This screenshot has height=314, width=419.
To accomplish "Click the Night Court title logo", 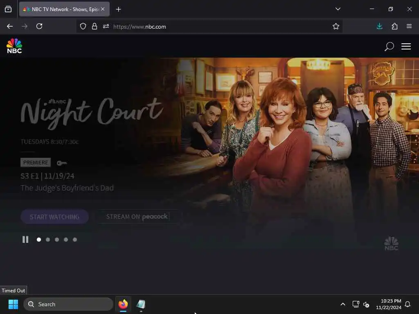I will [91, 114].
